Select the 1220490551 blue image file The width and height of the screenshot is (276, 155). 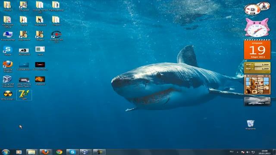point(24,66)
